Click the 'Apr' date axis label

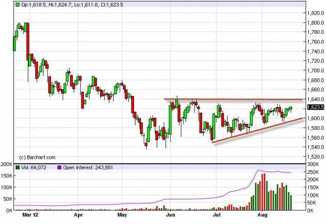(78, 215)
